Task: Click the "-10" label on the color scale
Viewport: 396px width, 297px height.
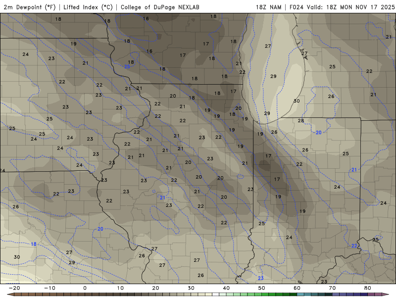Action: [49, 288]
